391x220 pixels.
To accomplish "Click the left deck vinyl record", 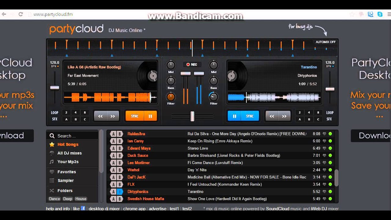I will 148,75.
